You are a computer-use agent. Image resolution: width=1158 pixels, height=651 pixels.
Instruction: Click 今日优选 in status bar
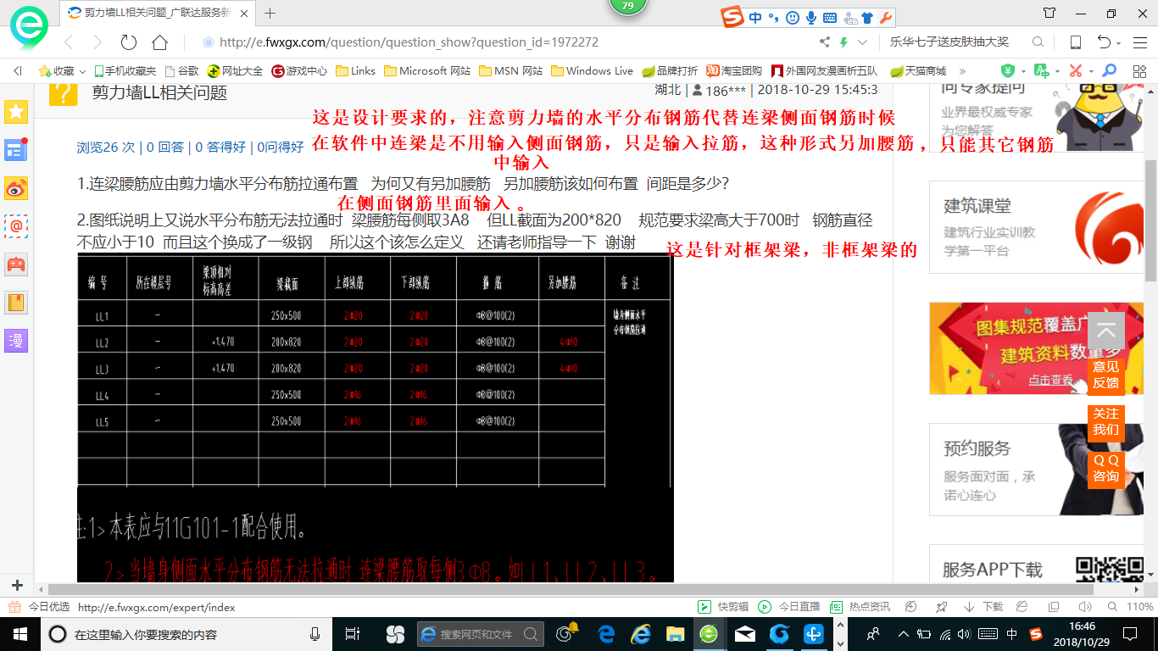(x=40, y=608)
